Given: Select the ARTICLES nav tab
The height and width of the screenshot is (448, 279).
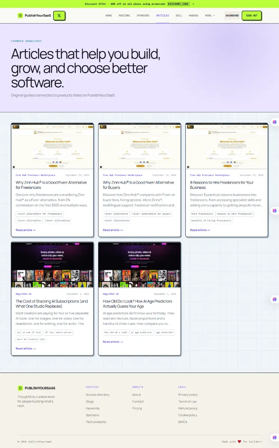Looking at the screenshot, I should [x=162, y=16].
